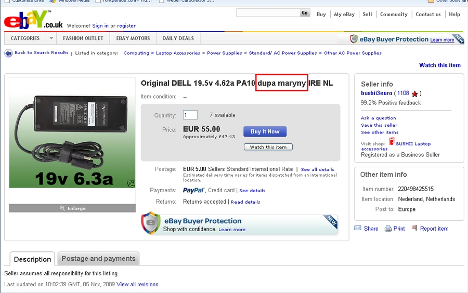Switch to Postage and payments tab
The image size is (468, 293).
click(x=98, y=259)
